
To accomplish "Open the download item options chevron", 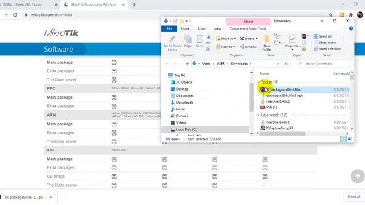I will [51, 198].
